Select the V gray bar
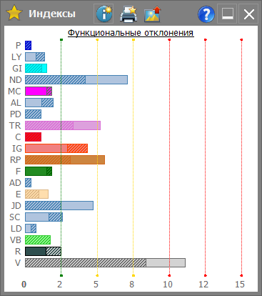Viewport: 262px width, 296px height. pos(105,263)
